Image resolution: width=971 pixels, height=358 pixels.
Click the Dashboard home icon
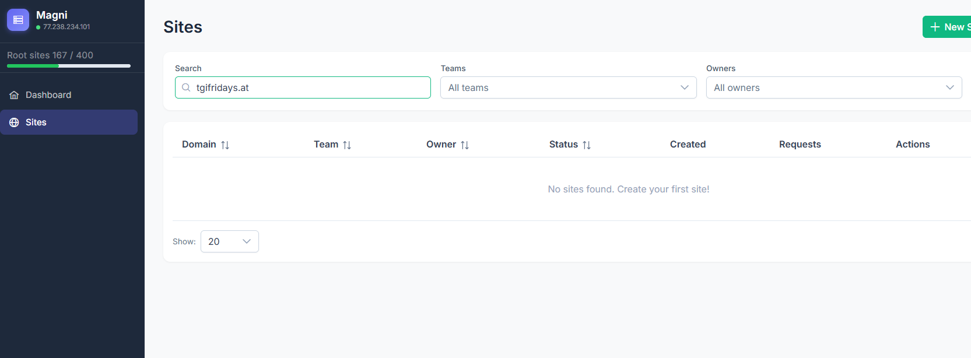pos(14,95)
